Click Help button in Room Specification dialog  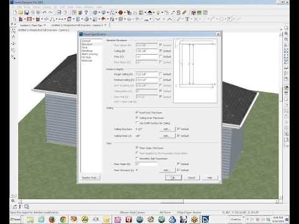(x=209, y=177)
